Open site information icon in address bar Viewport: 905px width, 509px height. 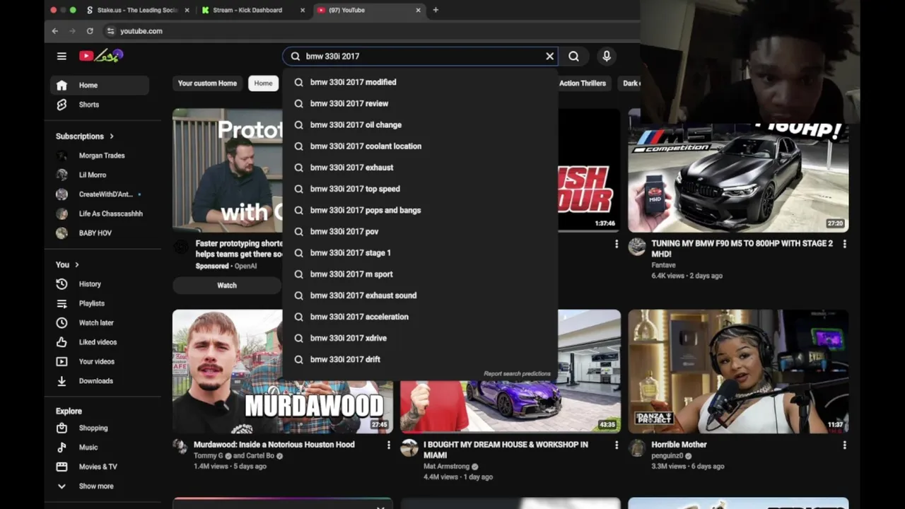110,31
